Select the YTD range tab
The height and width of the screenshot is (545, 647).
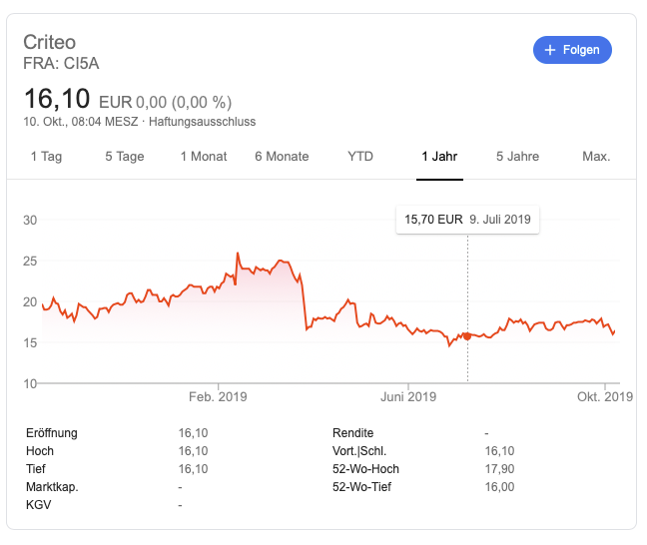point(360,157)
